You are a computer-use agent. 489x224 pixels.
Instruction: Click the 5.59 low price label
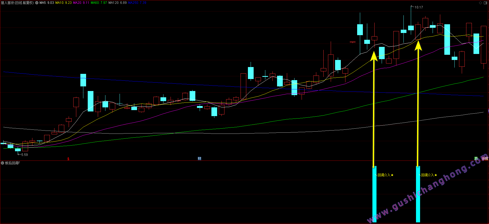(x=25, y=155)
